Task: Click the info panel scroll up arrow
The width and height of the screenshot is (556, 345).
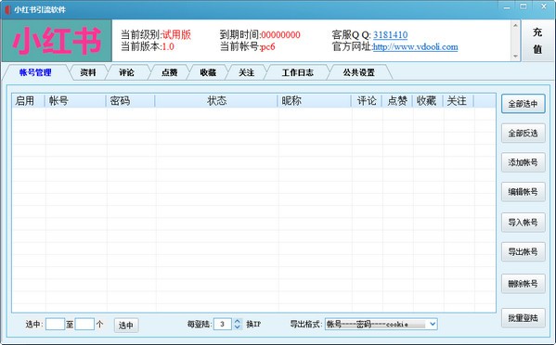Action: (x=515, y=25)
